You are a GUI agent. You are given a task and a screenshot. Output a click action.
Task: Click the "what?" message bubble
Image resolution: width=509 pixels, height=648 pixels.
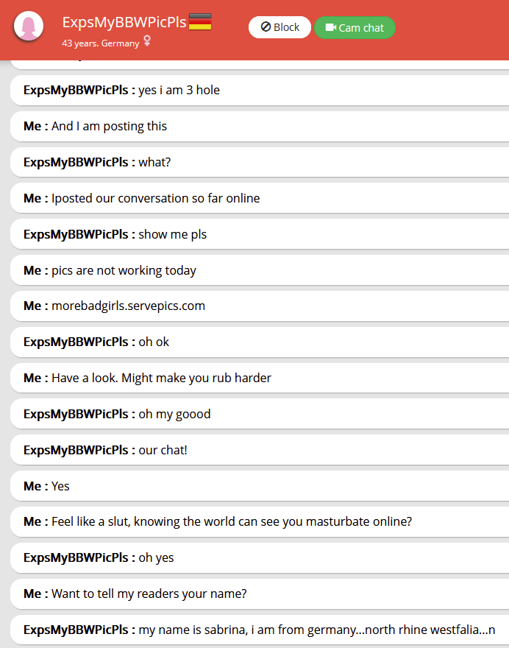click(154, 162)
